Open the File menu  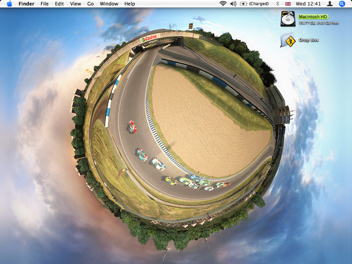[x=44, y=4]
